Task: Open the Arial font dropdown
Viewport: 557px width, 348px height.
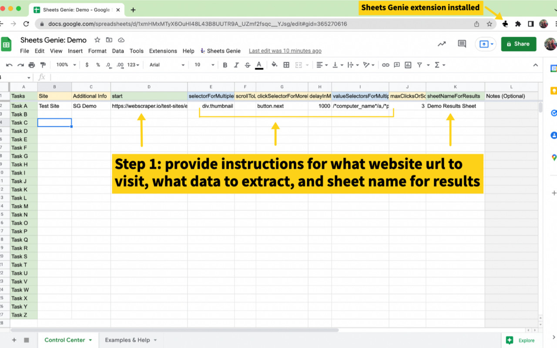Action: pos(167,65)
